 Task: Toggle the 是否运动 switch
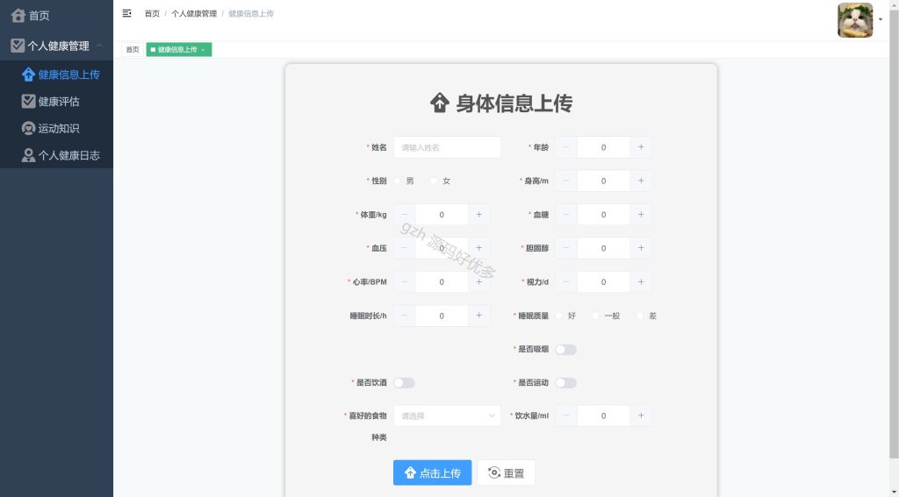[x=566, y=382]
